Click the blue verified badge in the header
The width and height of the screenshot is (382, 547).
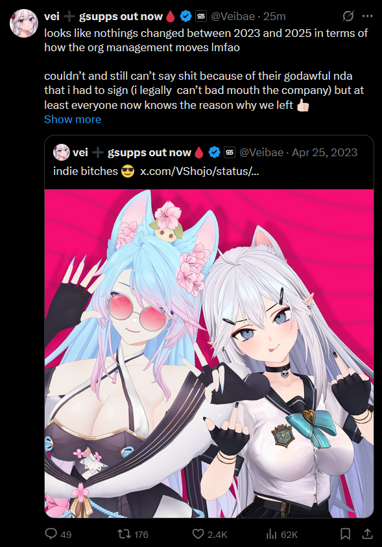click(x=185, y=16)
